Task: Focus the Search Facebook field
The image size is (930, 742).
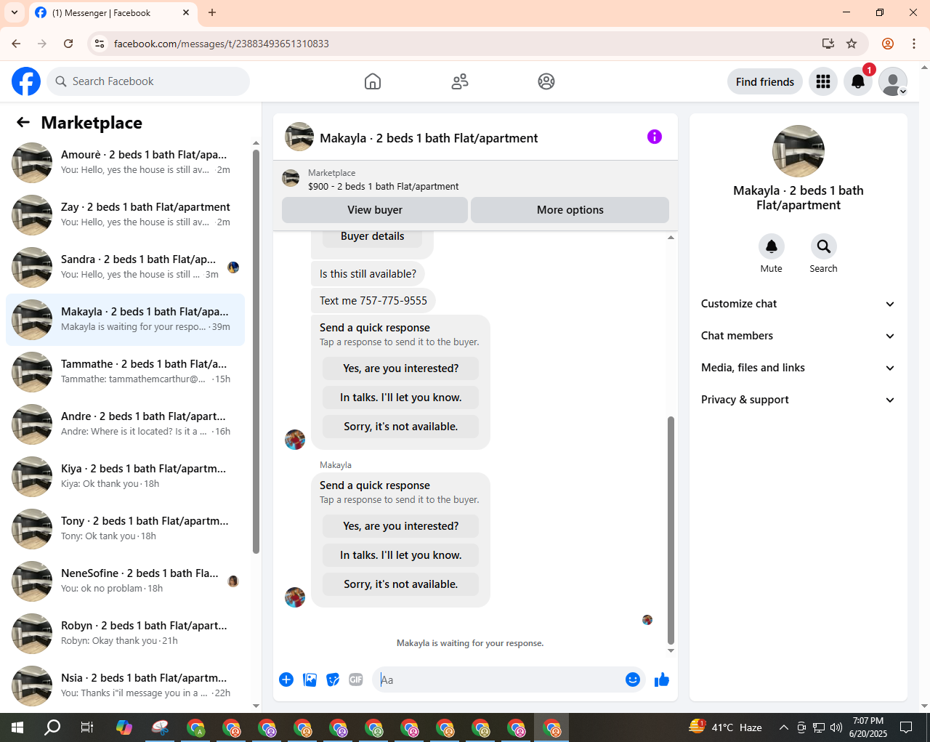Action: click(148, 81)
